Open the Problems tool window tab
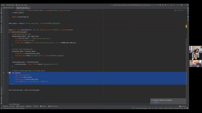 (x=20, y=106)
